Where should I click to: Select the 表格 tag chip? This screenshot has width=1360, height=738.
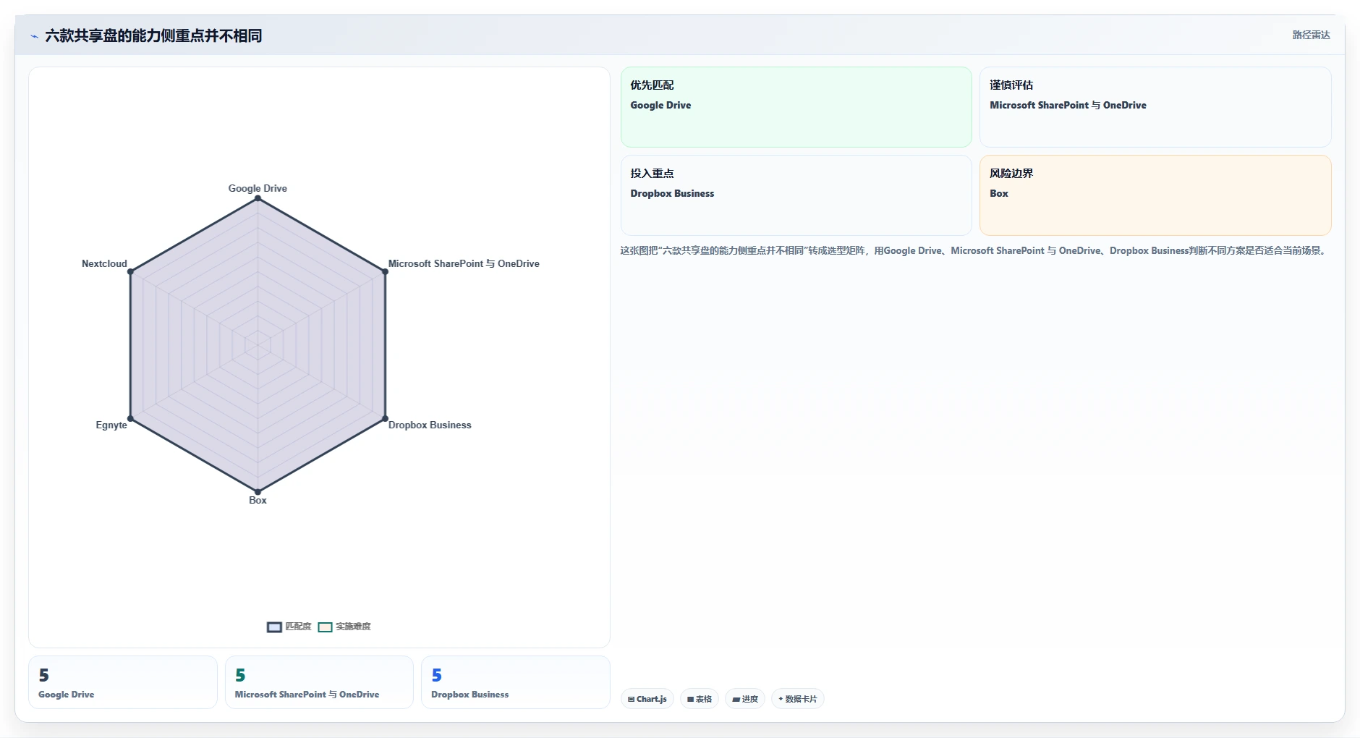[x=700, y=699]
